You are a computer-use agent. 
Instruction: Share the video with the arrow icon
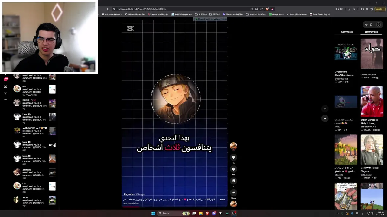(233, 193)
